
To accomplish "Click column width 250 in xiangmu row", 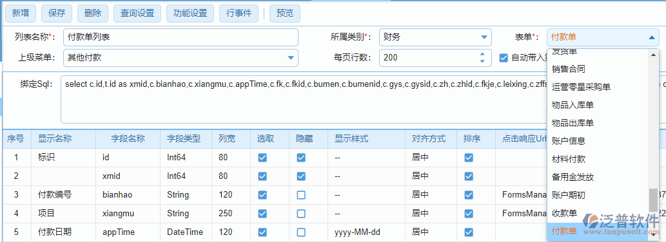I will click(231, 214).
